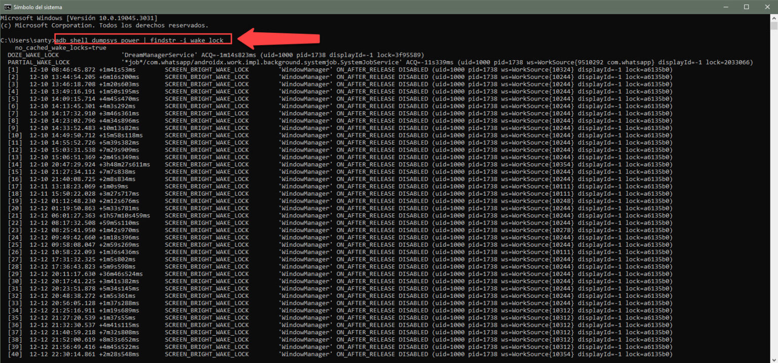Viewport: 778px width, 363px height.
Task: Click the scrollbar down arrow
Action: 773,359
